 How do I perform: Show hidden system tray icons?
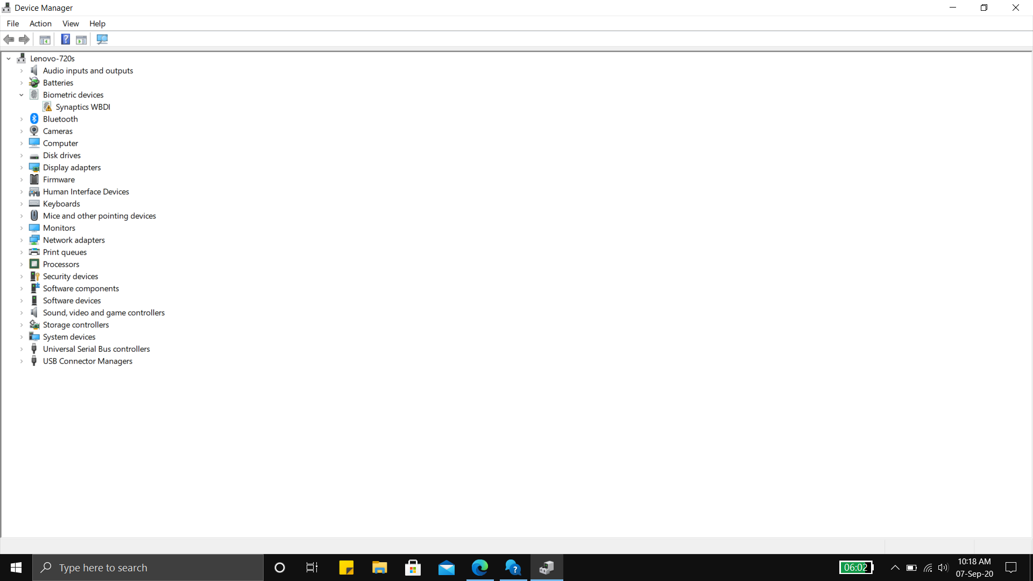(x=895, y=568)
